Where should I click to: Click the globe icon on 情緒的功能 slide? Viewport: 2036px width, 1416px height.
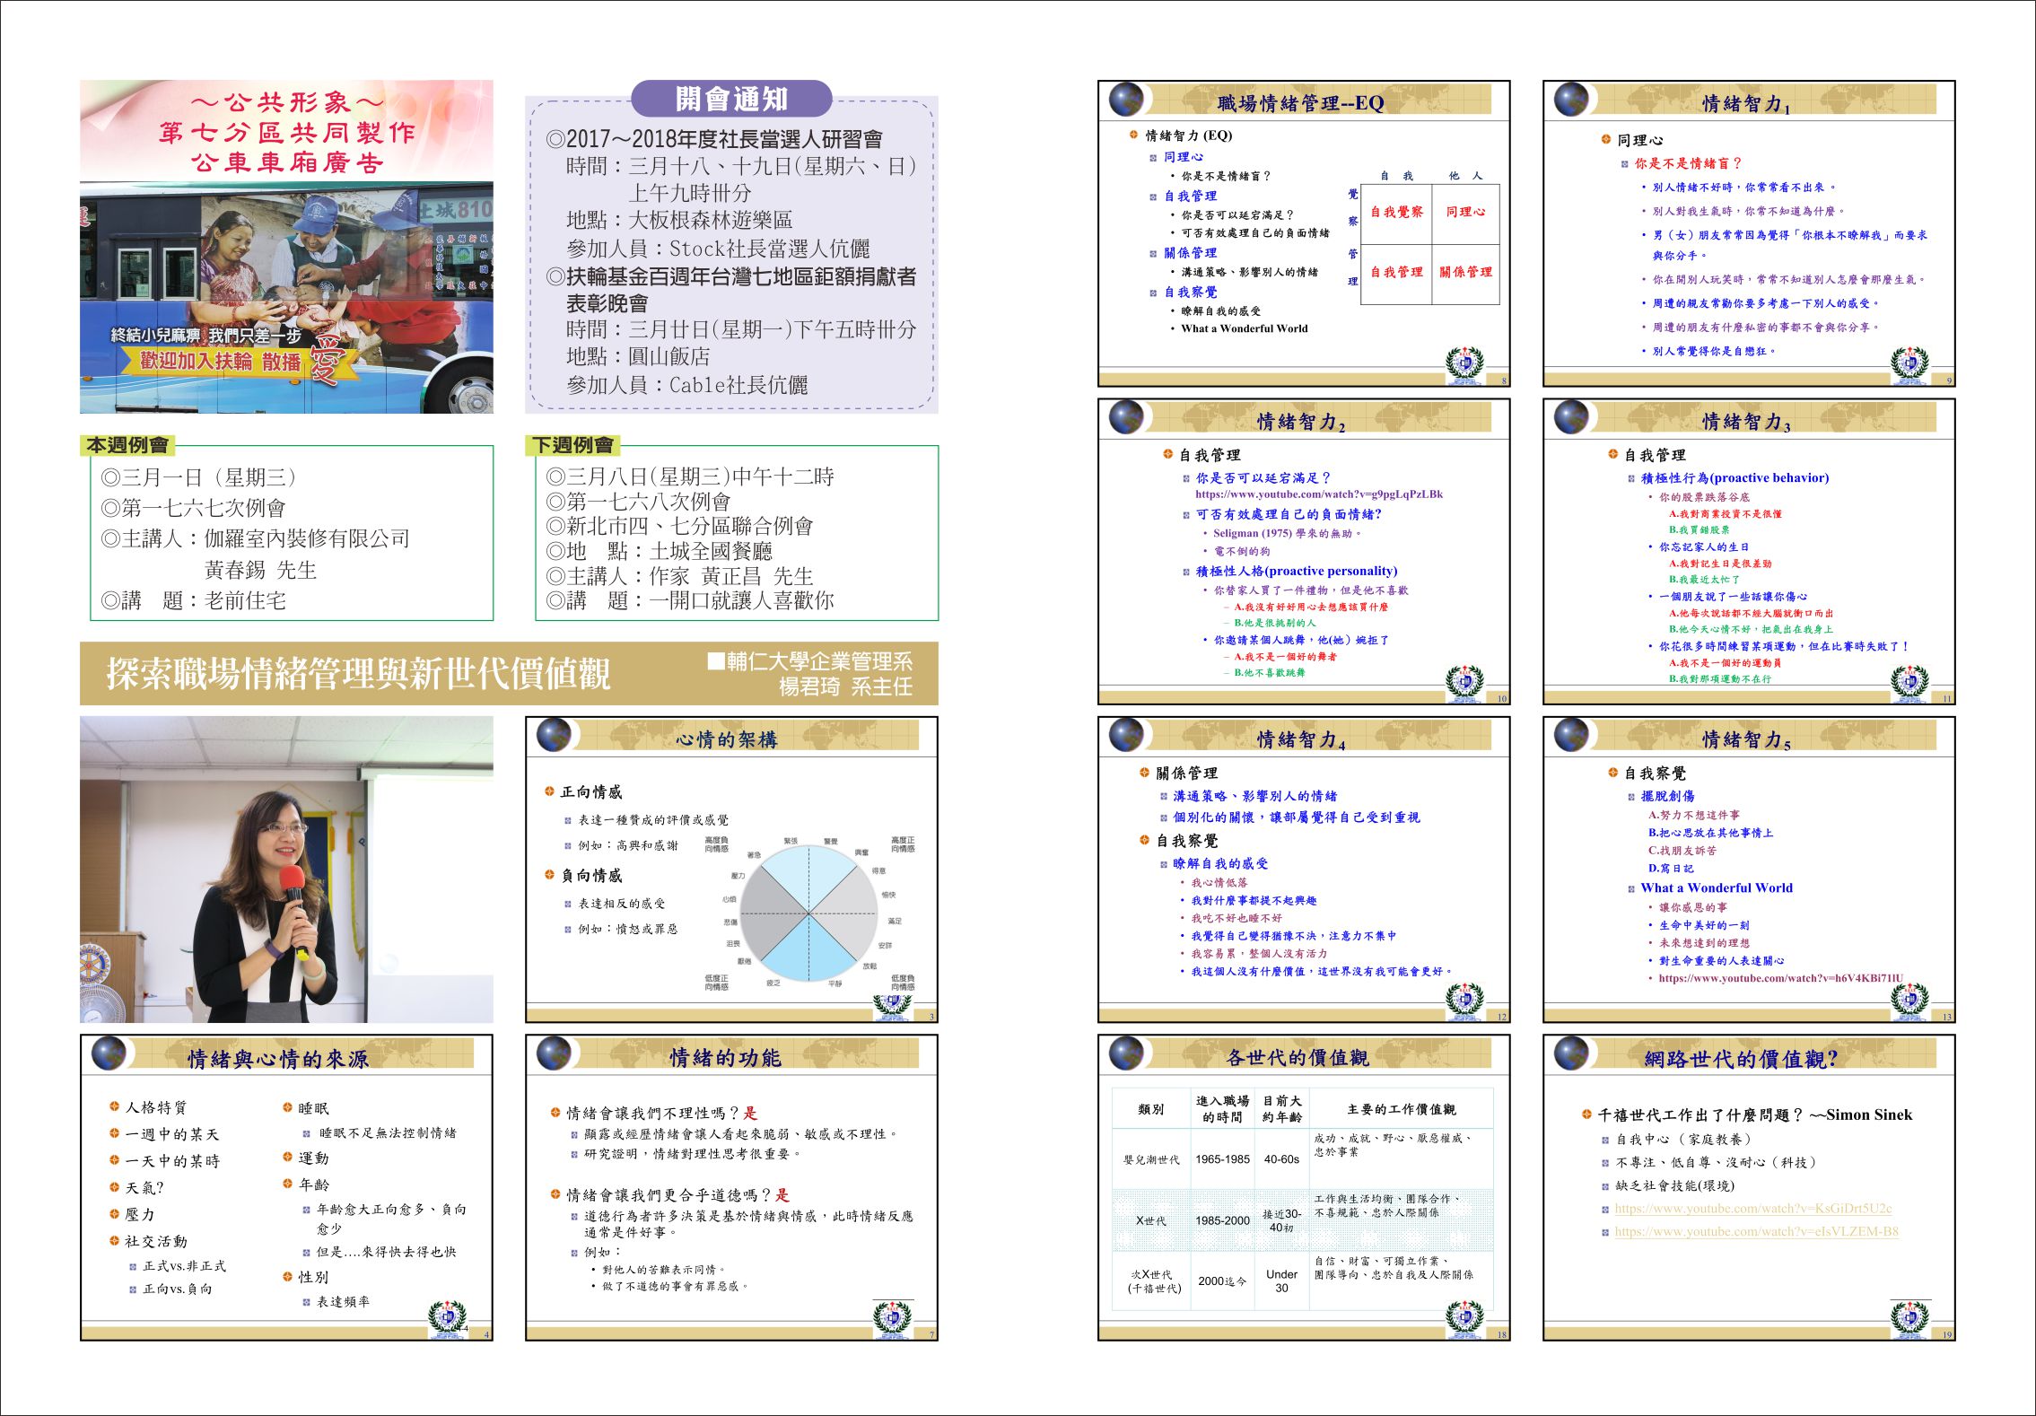[554, 1053]
